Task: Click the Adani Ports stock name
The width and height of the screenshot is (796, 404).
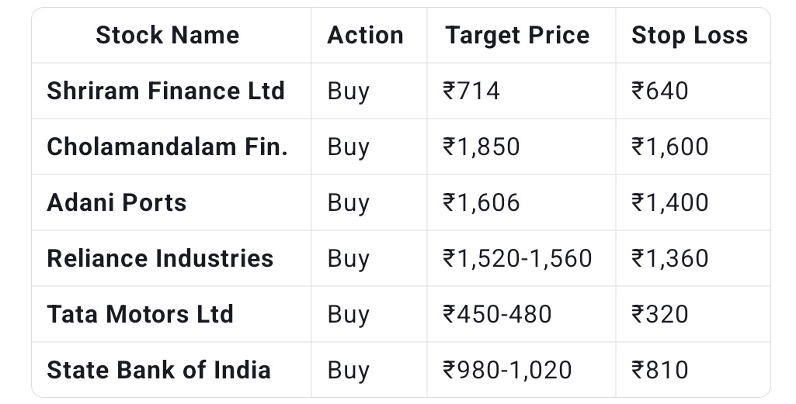Action: [116, 202]
